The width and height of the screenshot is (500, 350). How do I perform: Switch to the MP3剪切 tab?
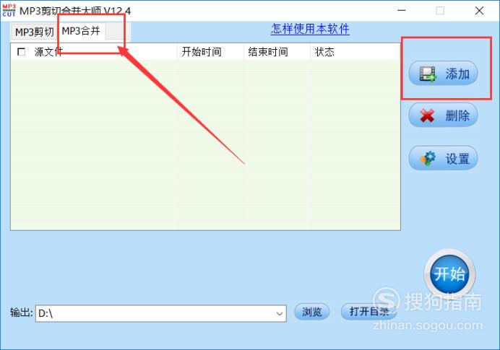pos(35,32)
